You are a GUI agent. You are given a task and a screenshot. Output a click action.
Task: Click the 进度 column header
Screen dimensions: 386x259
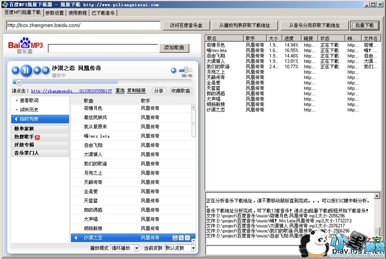pyautogui.click(x=292, y=38)
